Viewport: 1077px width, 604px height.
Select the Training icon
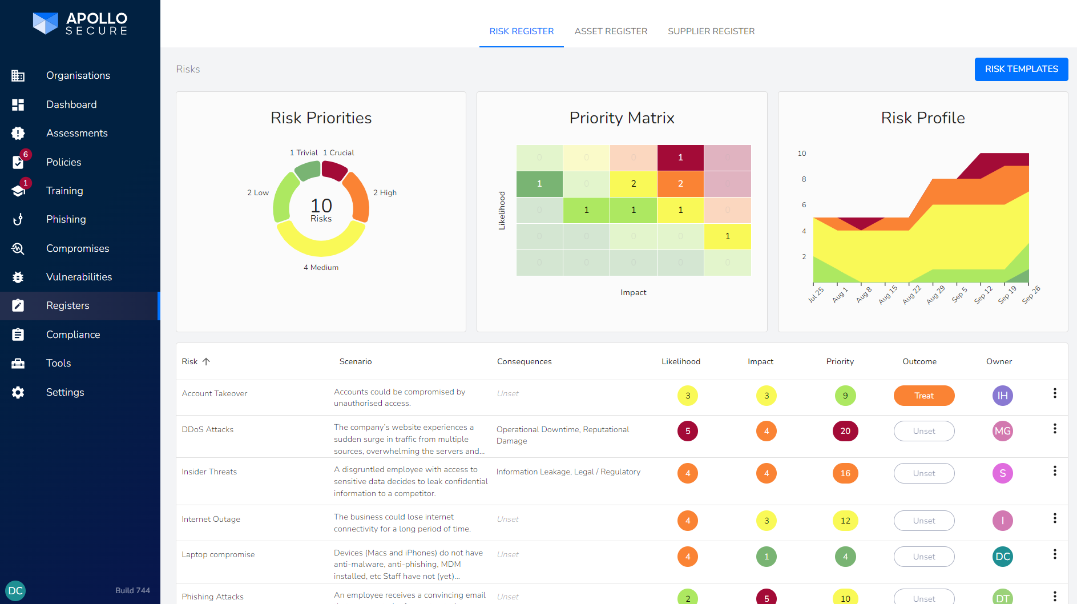click(18, 191)
